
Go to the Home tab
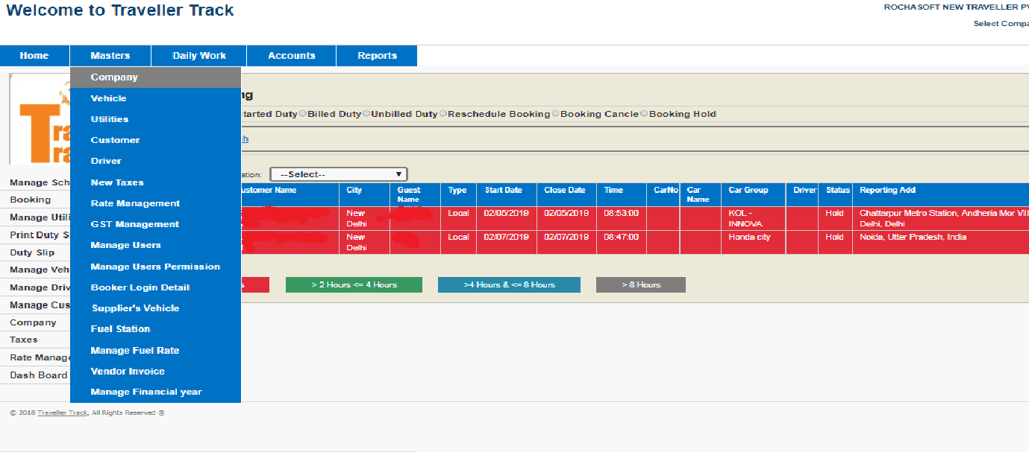[34, 56]
